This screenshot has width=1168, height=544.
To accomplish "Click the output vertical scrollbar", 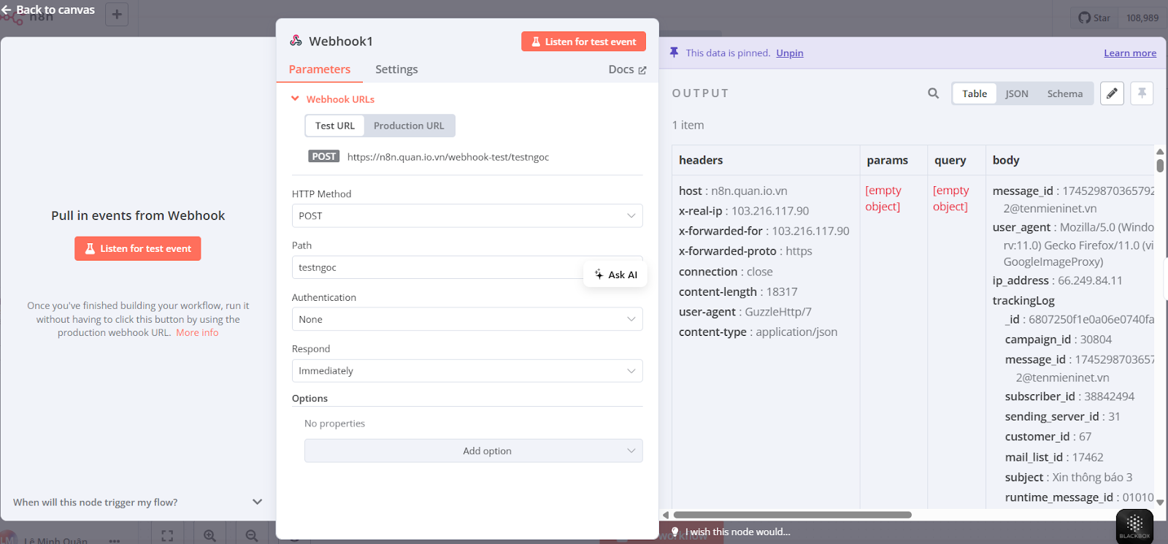I will pyautogui.click(x=1160, y=166).
